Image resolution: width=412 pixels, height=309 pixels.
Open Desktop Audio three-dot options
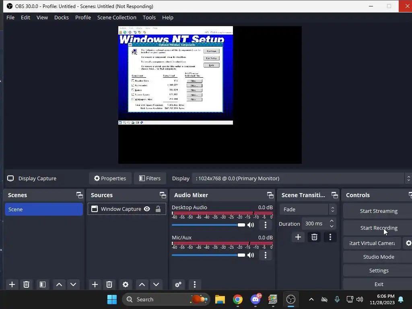266,225
